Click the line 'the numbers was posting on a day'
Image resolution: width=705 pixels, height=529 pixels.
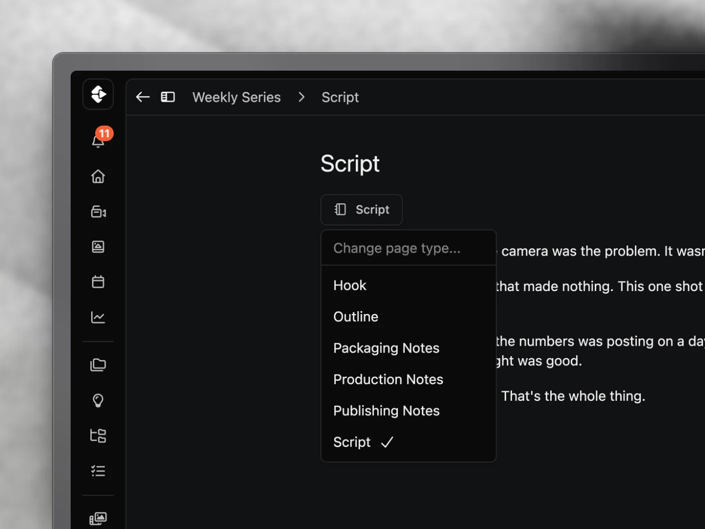click(x=600, y=342)
